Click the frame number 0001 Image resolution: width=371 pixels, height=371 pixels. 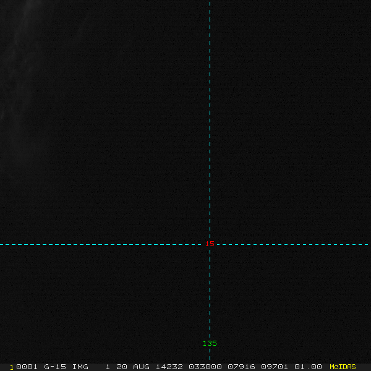(x=27, y=367)
